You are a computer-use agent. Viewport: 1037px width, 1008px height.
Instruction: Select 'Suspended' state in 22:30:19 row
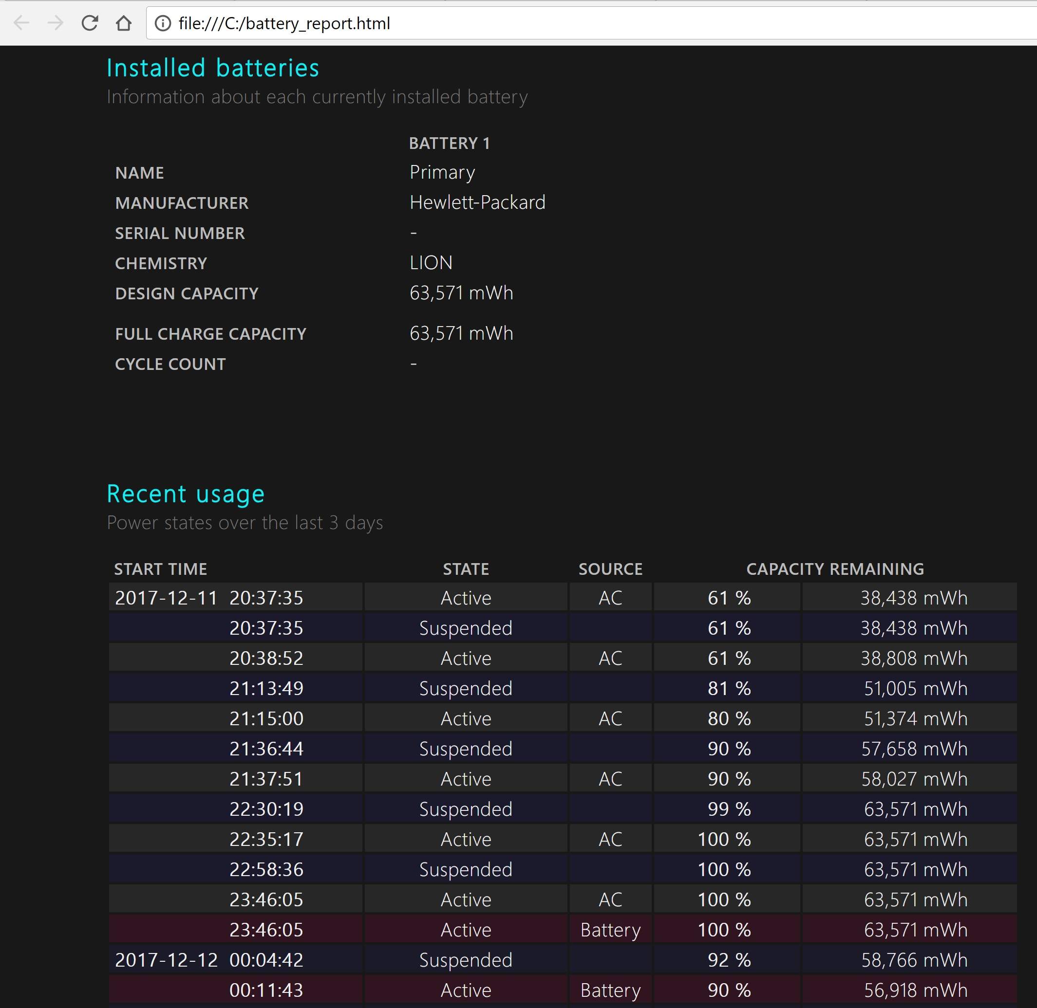(x=466, y=809)
